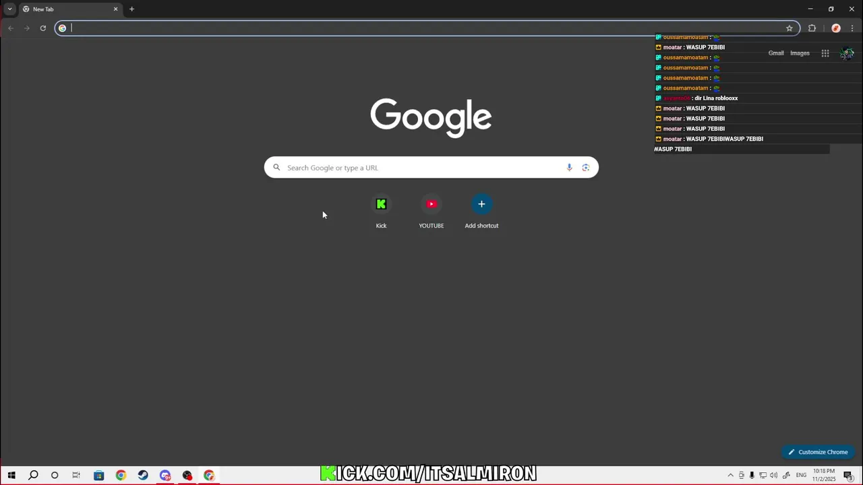Show hidden system tray icons
Screen dimensions: 863x485
730,476
